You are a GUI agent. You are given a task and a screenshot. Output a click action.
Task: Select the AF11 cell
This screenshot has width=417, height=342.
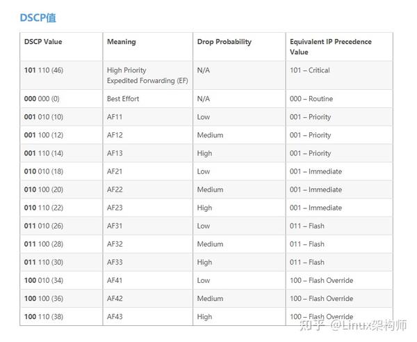(x=115, y=117)
